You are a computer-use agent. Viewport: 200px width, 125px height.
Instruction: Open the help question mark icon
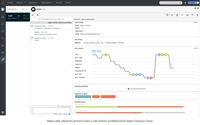[3, 112]
